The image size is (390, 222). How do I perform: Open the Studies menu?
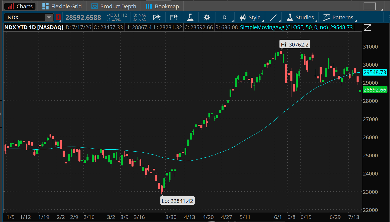(300, 17)
